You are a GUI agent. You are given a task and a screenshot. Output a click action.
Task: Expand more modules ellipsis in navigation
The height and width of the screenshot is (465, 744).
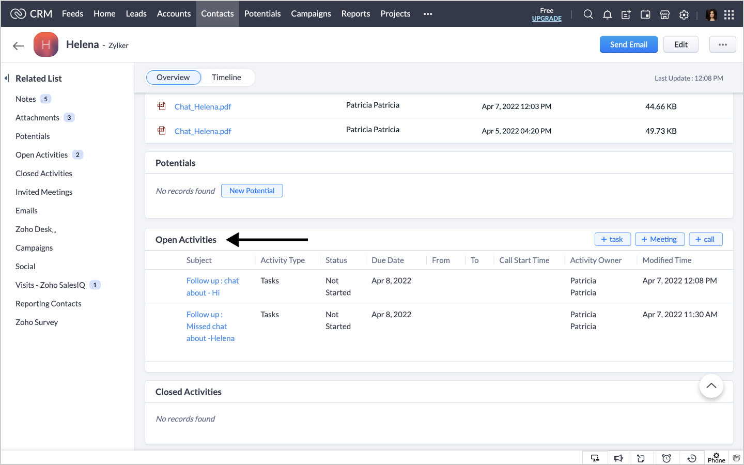click(x=427, y=14)
